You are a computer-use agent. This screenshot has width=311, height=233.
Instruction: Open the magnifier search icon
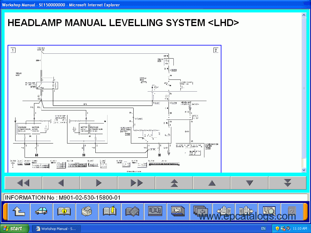point(269,211)
